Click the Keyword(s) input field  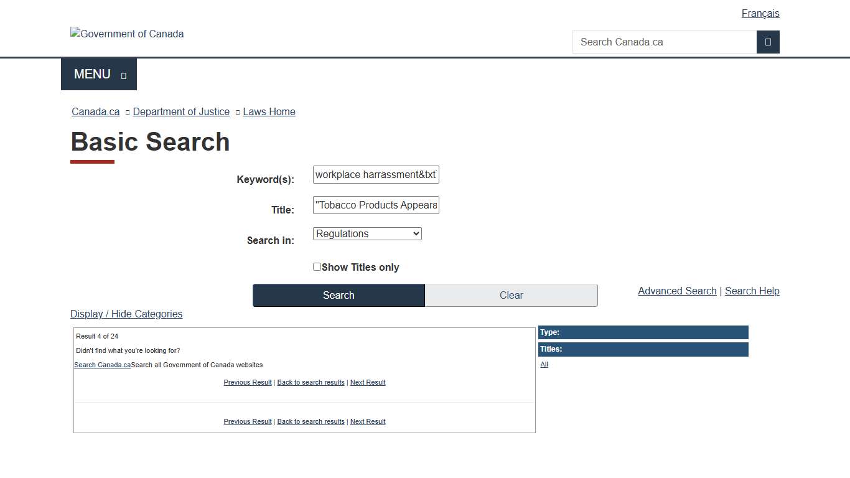tap(376, 174)
